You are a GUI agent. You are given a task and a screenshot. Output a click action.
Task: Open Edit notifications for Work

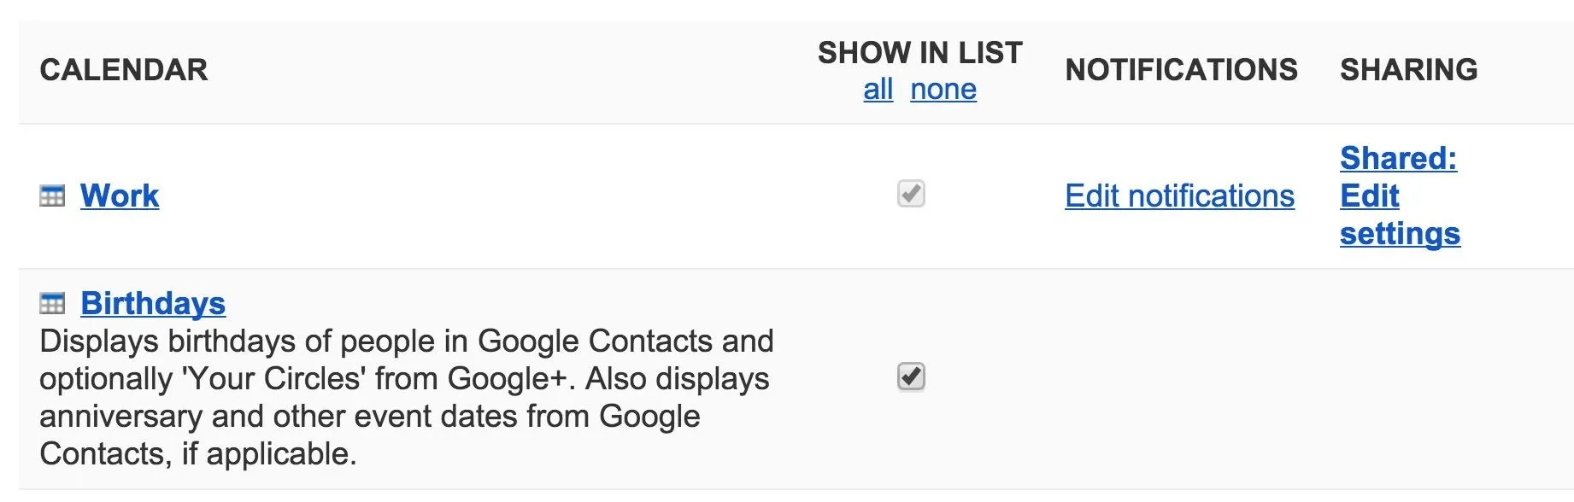1179,196
